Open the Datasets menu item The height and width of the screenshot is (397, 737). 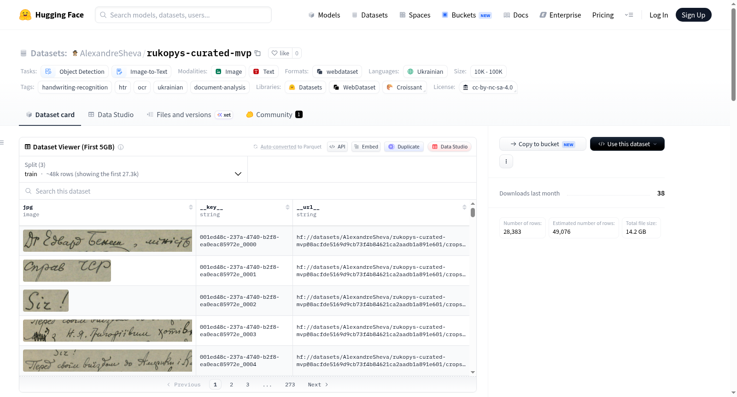pyautogui.click(x=369, y=15)
